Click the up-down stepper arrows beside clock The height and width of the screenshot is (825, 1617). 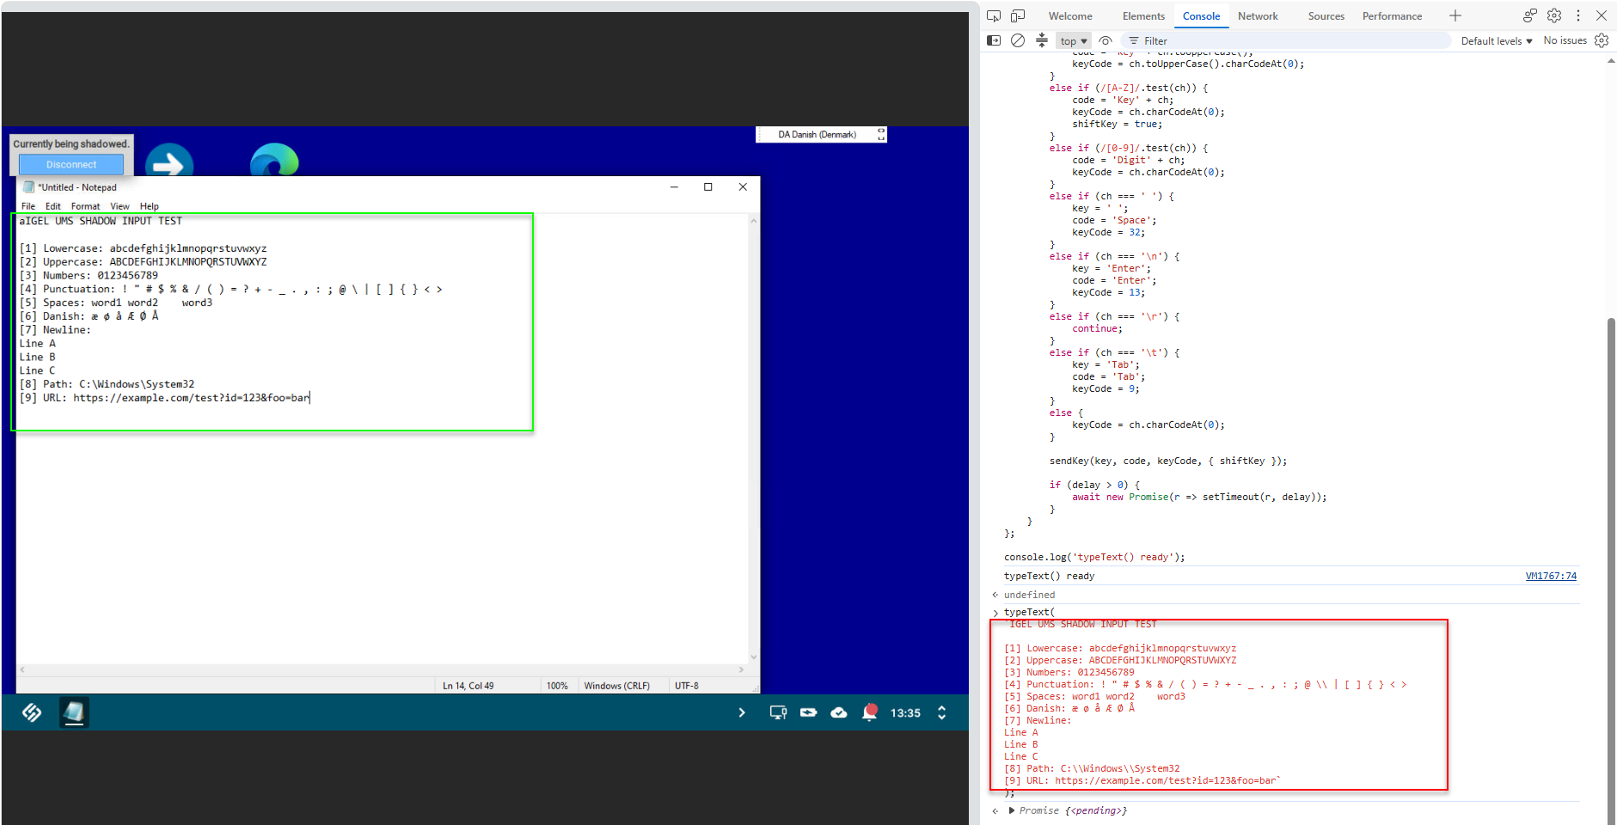click(941, 712)
